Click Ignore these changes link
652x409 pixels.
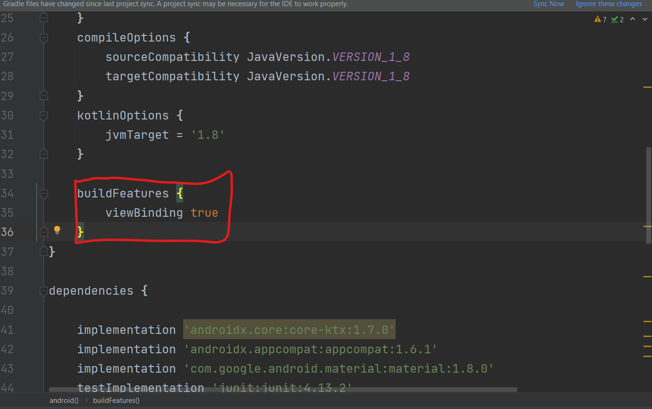click(609, 4)
